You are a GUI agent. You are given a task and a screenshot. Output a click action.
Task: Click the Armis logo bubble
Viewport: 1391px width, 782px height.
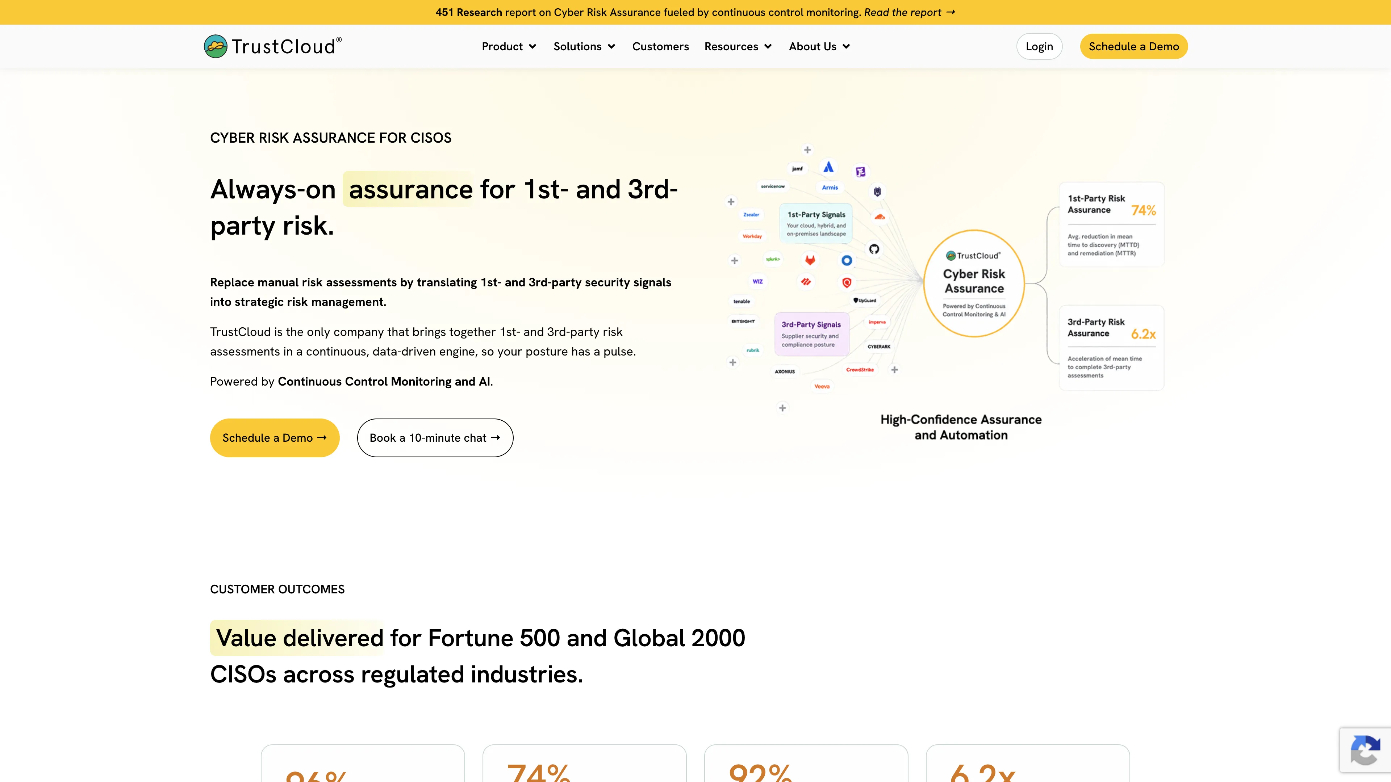pyautogui.click(x=830, y=187)
